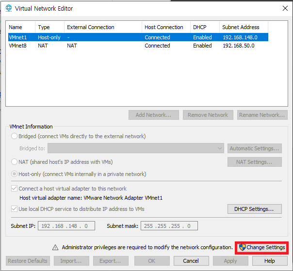This screenshot has height=271, width=293.
Task: Click the NAT type cell of VMnet8
Action: pyautogui.click(x=43, y=46)
